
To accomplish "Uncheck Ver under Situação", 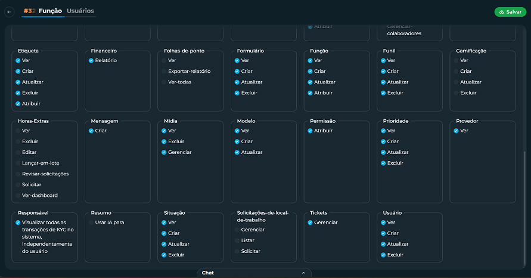I will (164, 223).
